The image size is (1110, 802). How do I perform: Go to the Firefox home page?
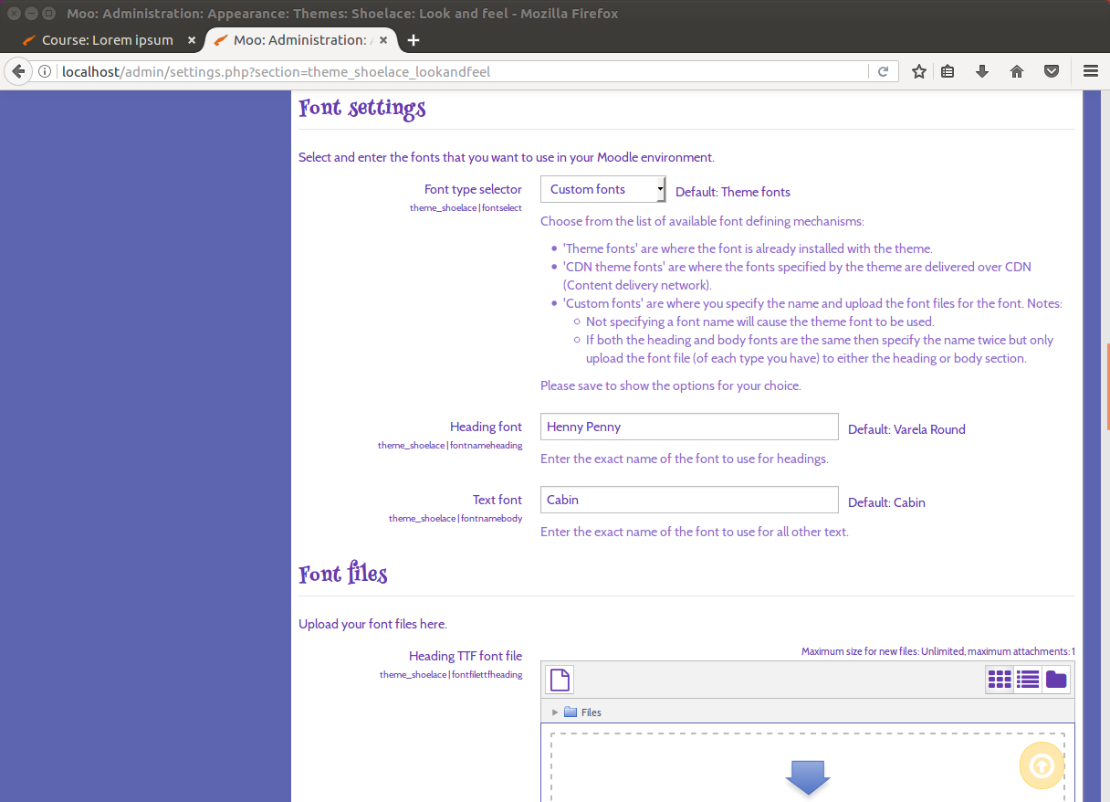[x=1017, y=71]
